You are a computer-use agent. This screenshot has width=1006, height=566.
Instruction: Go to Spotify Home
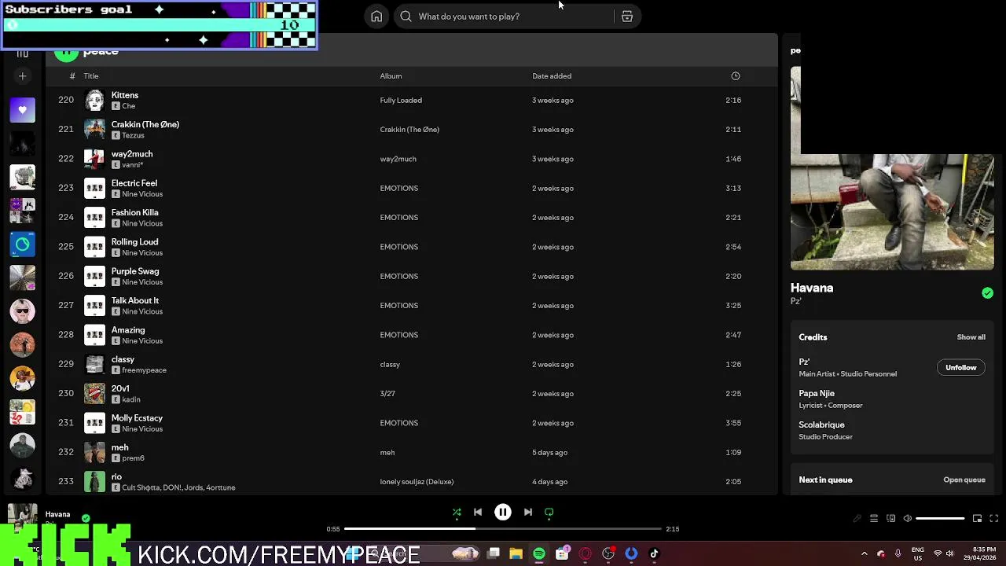point(376,17)
